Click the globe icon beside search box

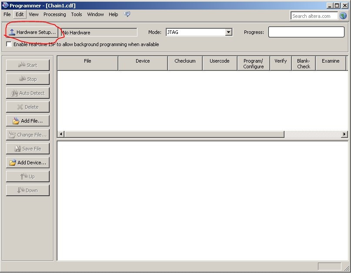click(x=343, y=16)
